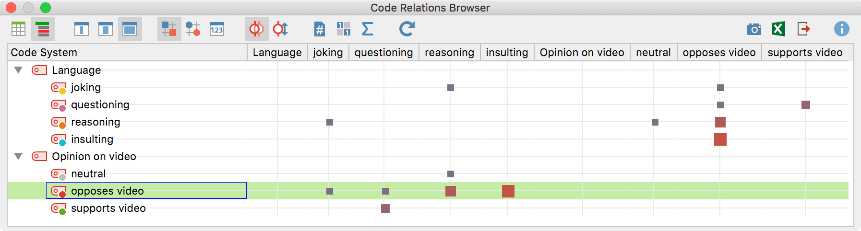861x231 pixels.
Task: Toggle display nodes as circles
Action: pos(193,29)
